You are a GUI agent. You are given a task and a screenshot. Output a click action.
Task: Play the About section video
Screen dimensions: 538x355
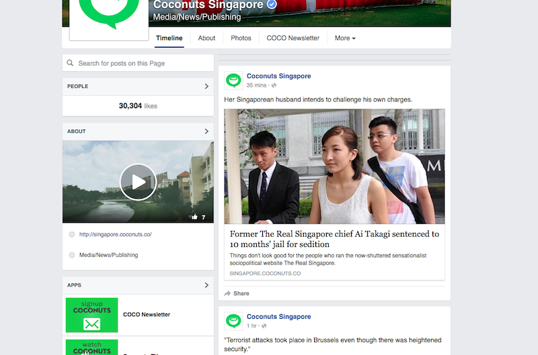click(138, 182)
